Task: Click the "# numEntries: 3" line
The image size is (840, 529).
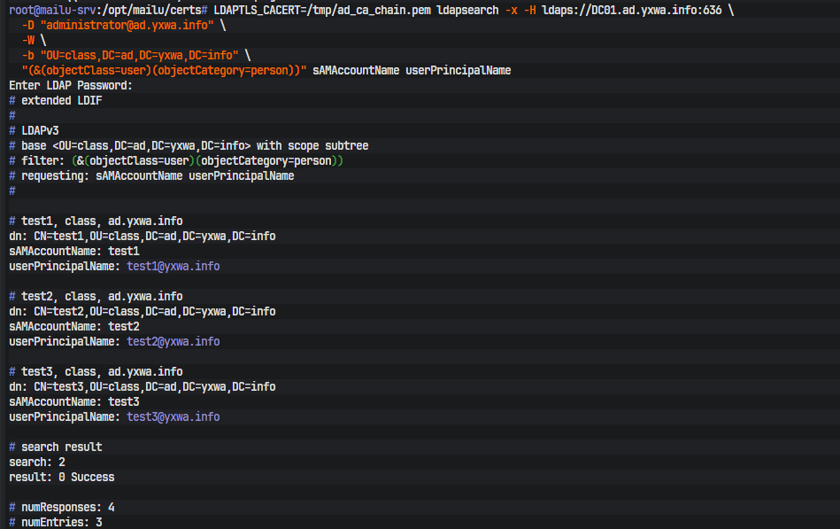Action: (56, 522)
